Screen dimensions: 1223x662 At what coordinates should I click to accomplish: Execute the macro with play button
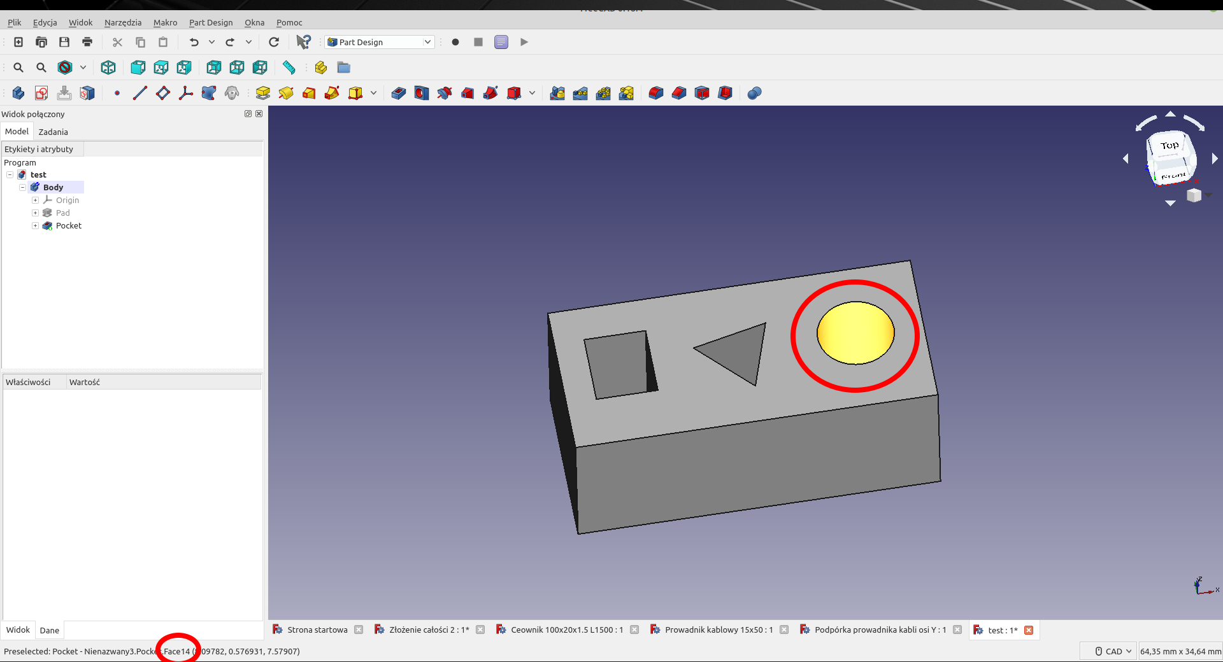524,42
